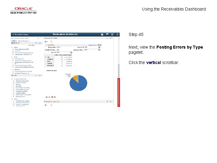The image size is (217, 163).
Task: Click the search icon beside options gear
Action: point(51,42)
